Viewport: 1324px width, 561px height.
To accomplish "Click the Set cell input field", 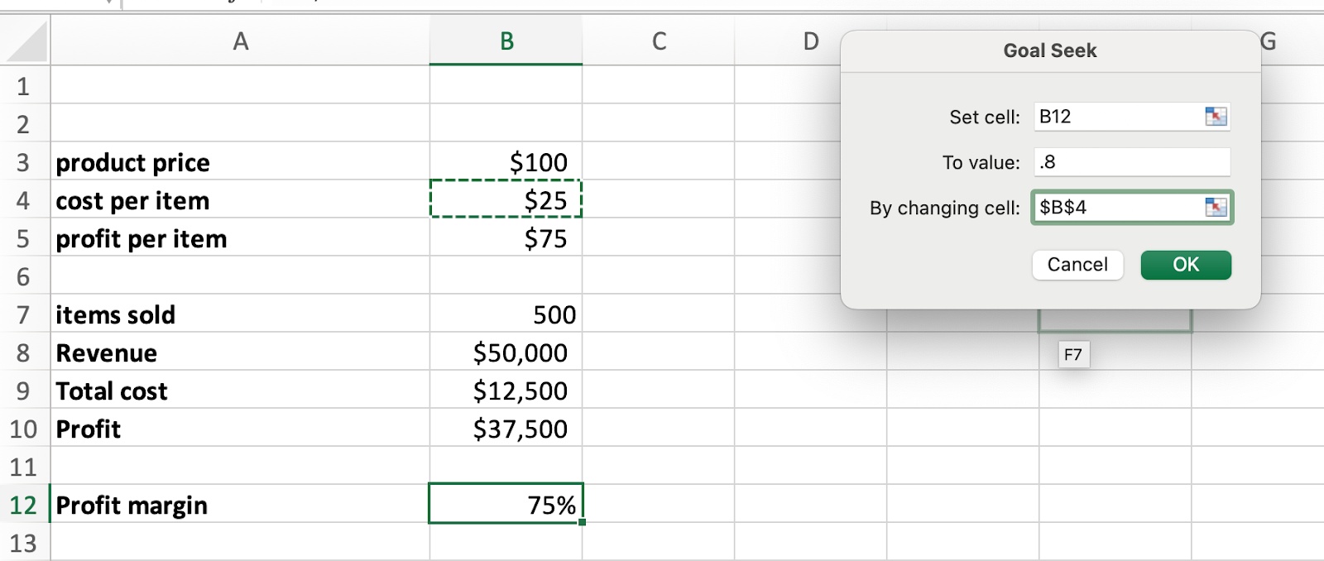I will pos(1117,117).
